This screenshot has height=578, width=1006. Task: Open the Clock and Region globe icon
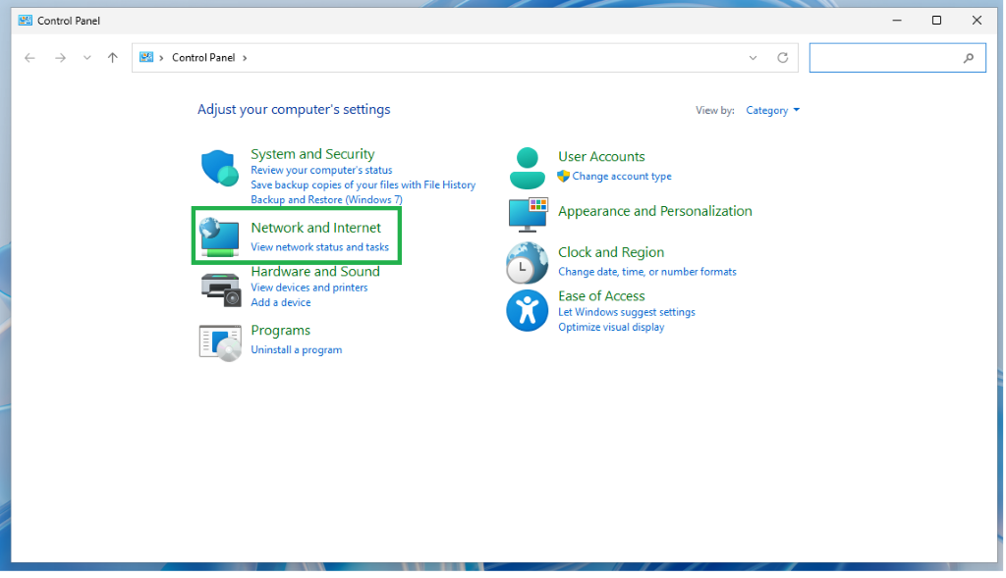click(528, 263)
